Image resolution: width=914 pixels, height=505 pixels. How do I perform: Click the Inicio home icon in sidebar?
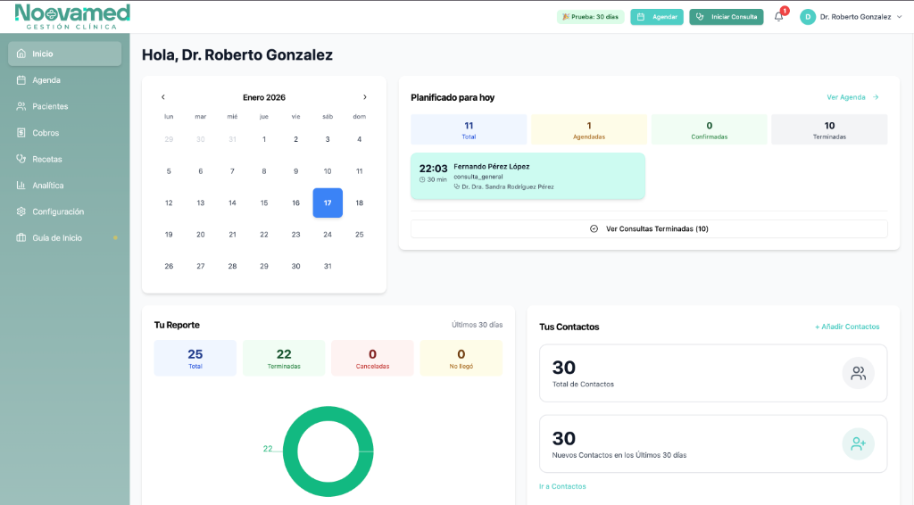tap(21, 54)
